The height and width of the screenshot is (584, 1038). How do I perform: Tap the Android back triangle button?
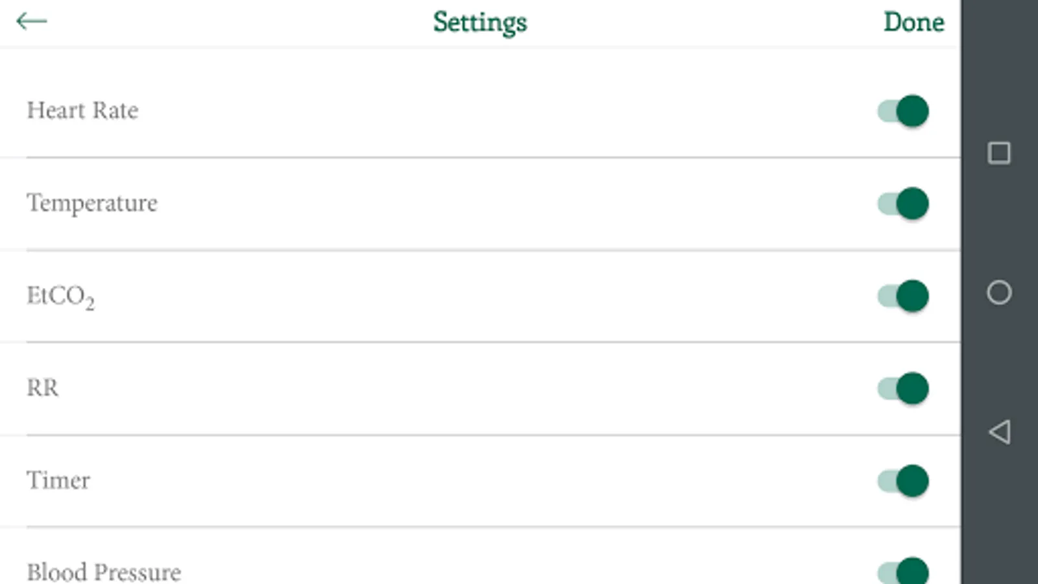[999, 432]
